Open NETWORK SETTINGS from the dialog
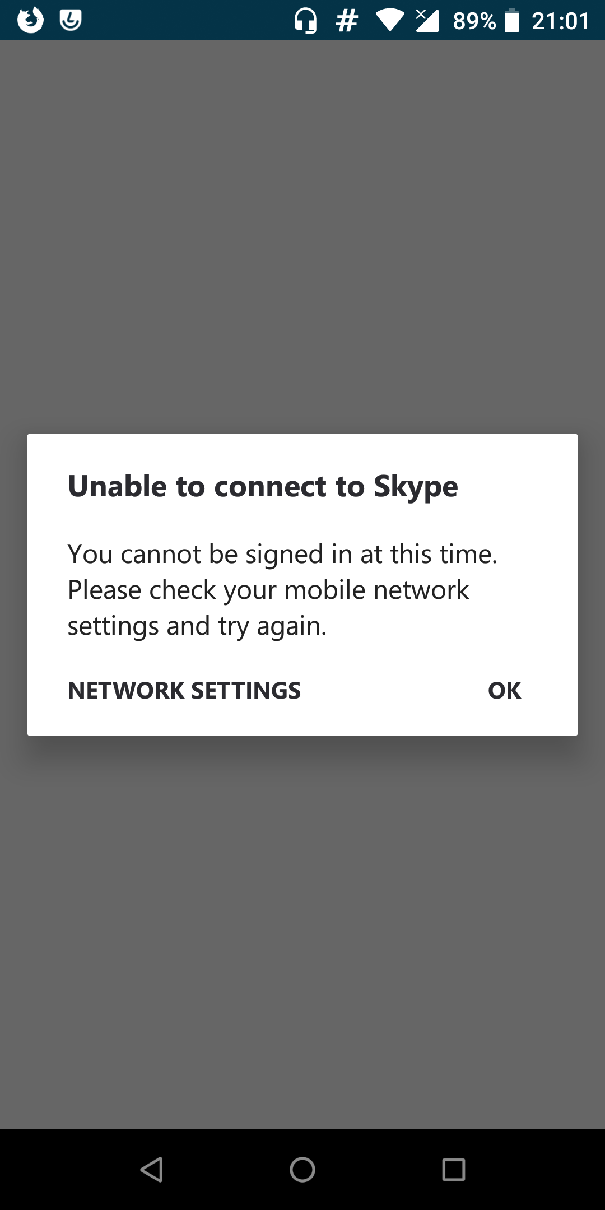This screenshot has width=605, height=1210. (x=184, y=690)
